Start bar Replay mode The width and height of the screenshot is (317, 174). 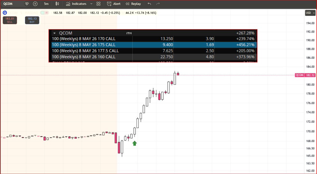click(x=133, y=4)
